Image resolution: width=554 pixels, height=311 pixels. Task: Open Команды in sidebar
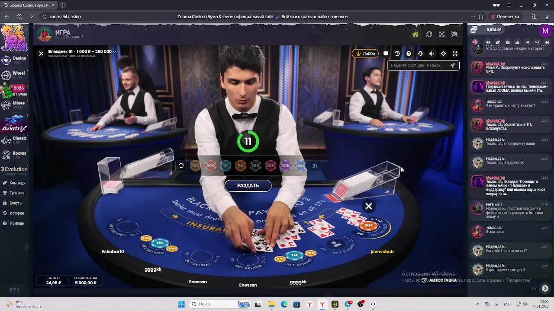[x=14, y=183]
